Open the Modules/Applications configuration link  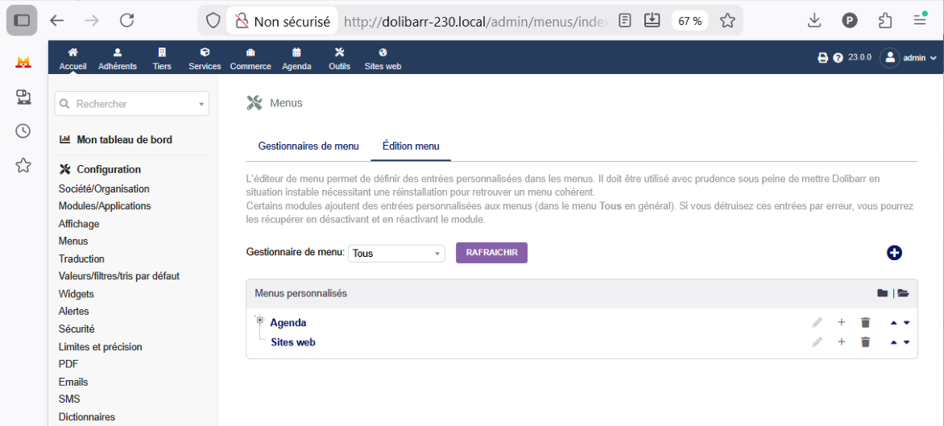[105, 206]
